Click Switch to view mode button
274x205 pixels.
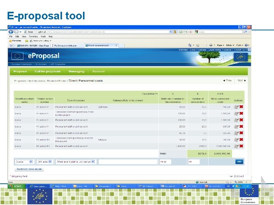[x=29, y=169]
